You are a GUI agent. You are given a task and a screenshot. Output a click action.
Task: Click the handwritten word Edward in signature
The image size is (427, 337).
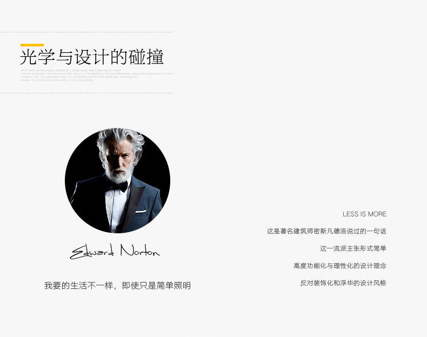(92, 252)
